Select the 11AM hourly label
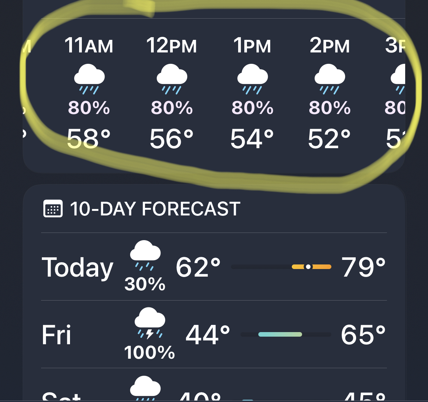The width and height of the screenshot is (428, 402). 89,46
